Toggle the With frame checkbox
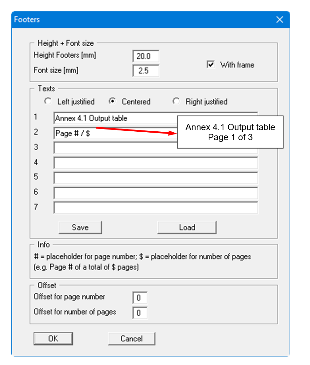Image resolution: width=310 pixels, height=365 pixels. (211, 65)
